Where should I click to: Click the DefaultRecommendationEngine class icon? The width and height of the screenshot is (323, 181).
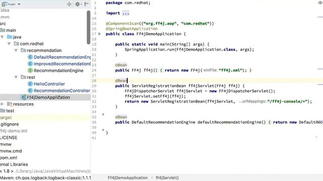pos(30,57)
